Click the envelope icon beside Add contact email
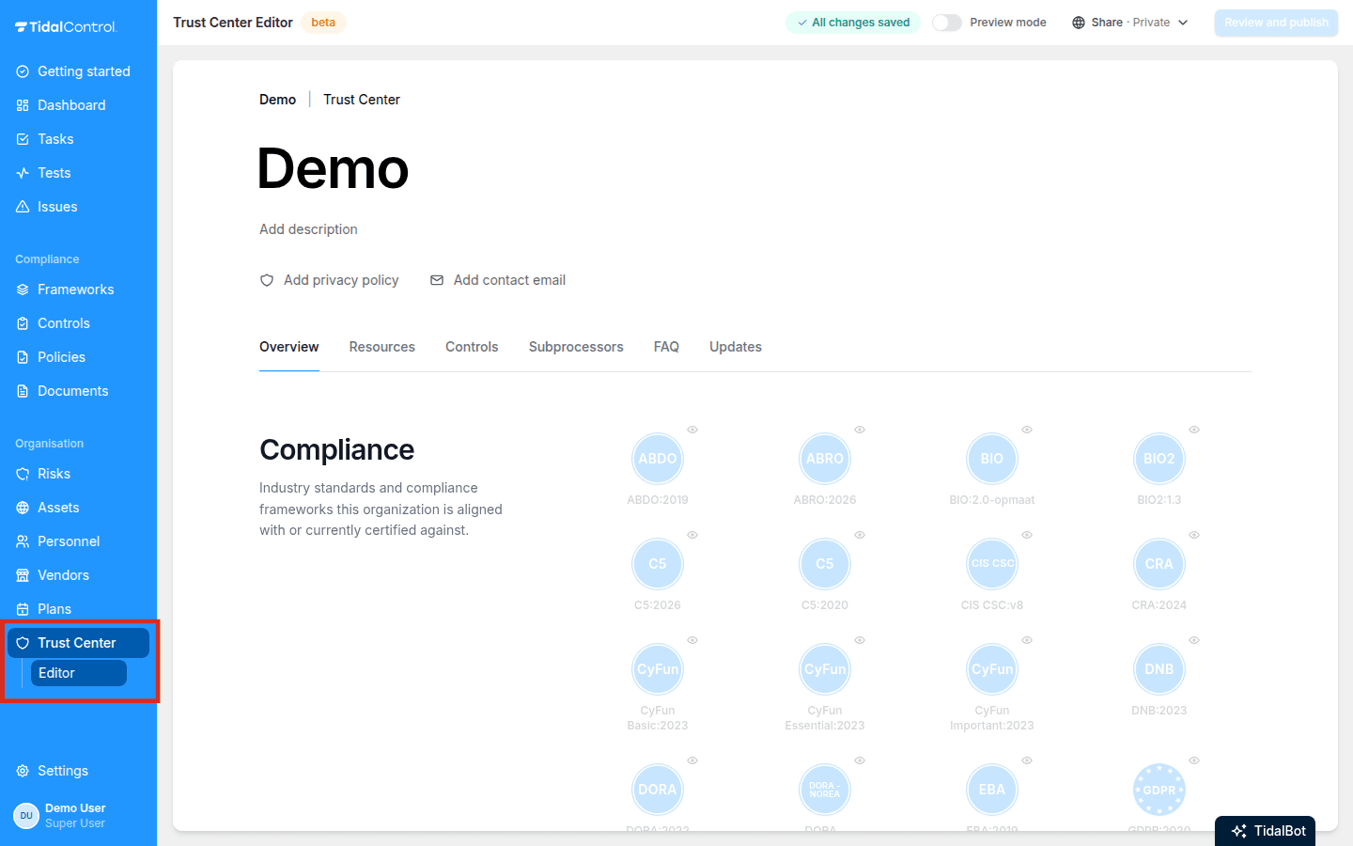 [437, 280]
